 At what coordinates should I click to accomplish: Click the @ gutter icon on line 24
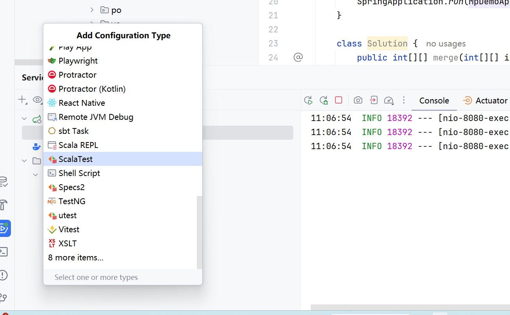[298, 57]
